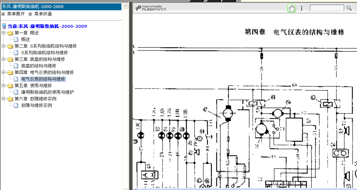The height and width of the screenshot is (190, 357).
Task: Click the tree panel scroll-up arrow
Action: (x=125, y=6)
